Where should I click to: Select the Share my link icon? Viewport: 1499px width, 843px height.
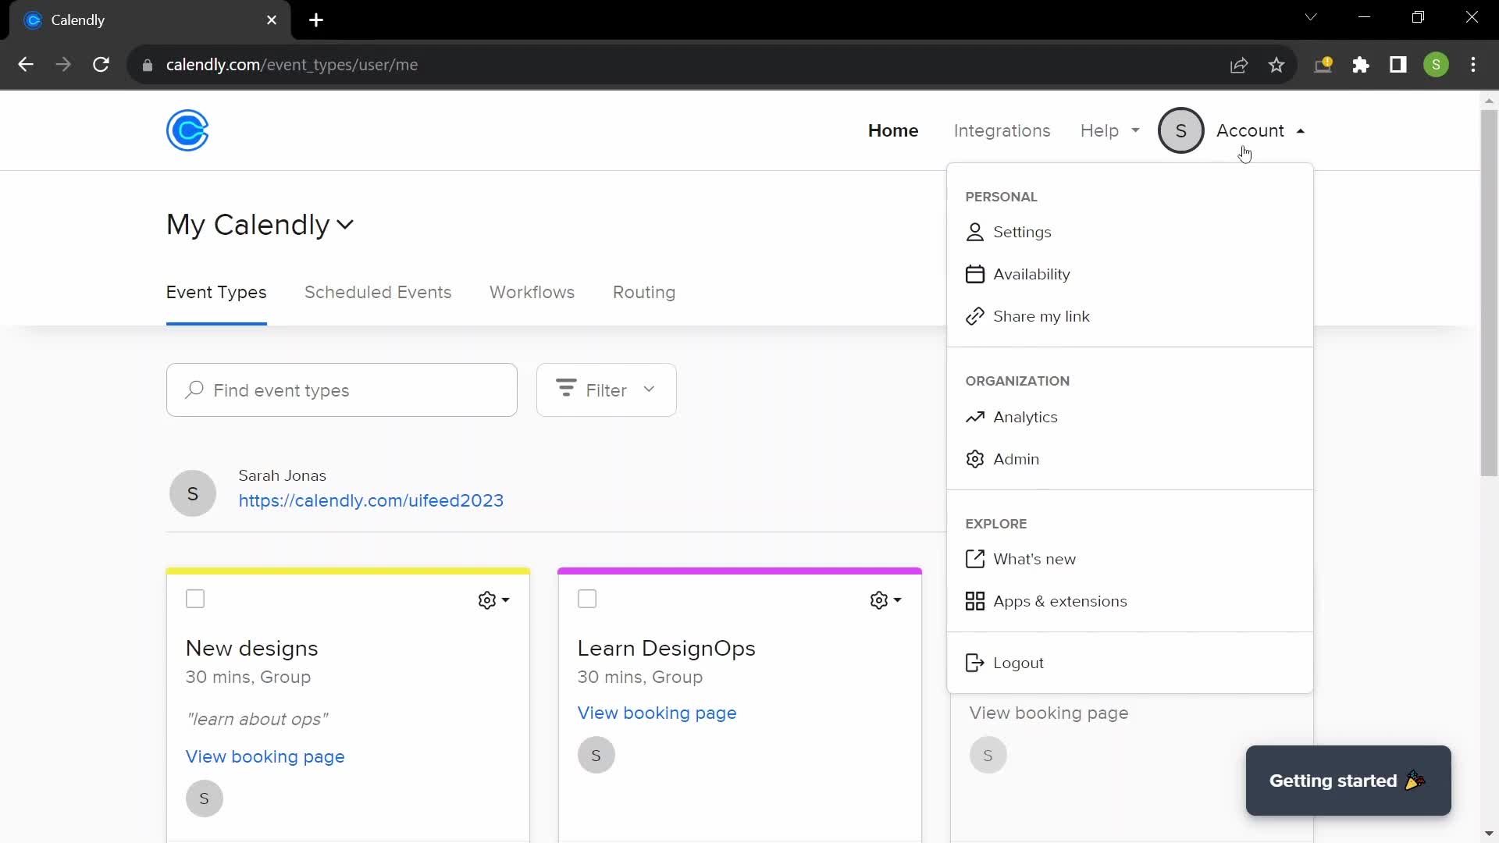tap(975, 316)
